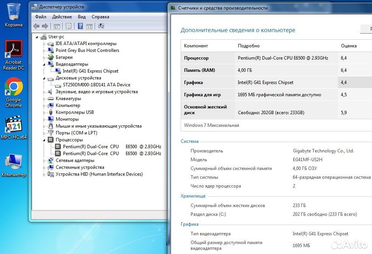The height and width of the screenshot is (254, 372).
Task: Click the Тип видеоадаптера label
Action: click(210, 234)
